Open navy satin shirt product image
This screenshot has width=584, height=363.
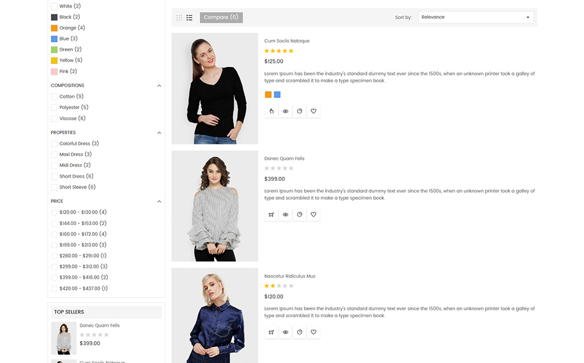(x=215, y=315)
